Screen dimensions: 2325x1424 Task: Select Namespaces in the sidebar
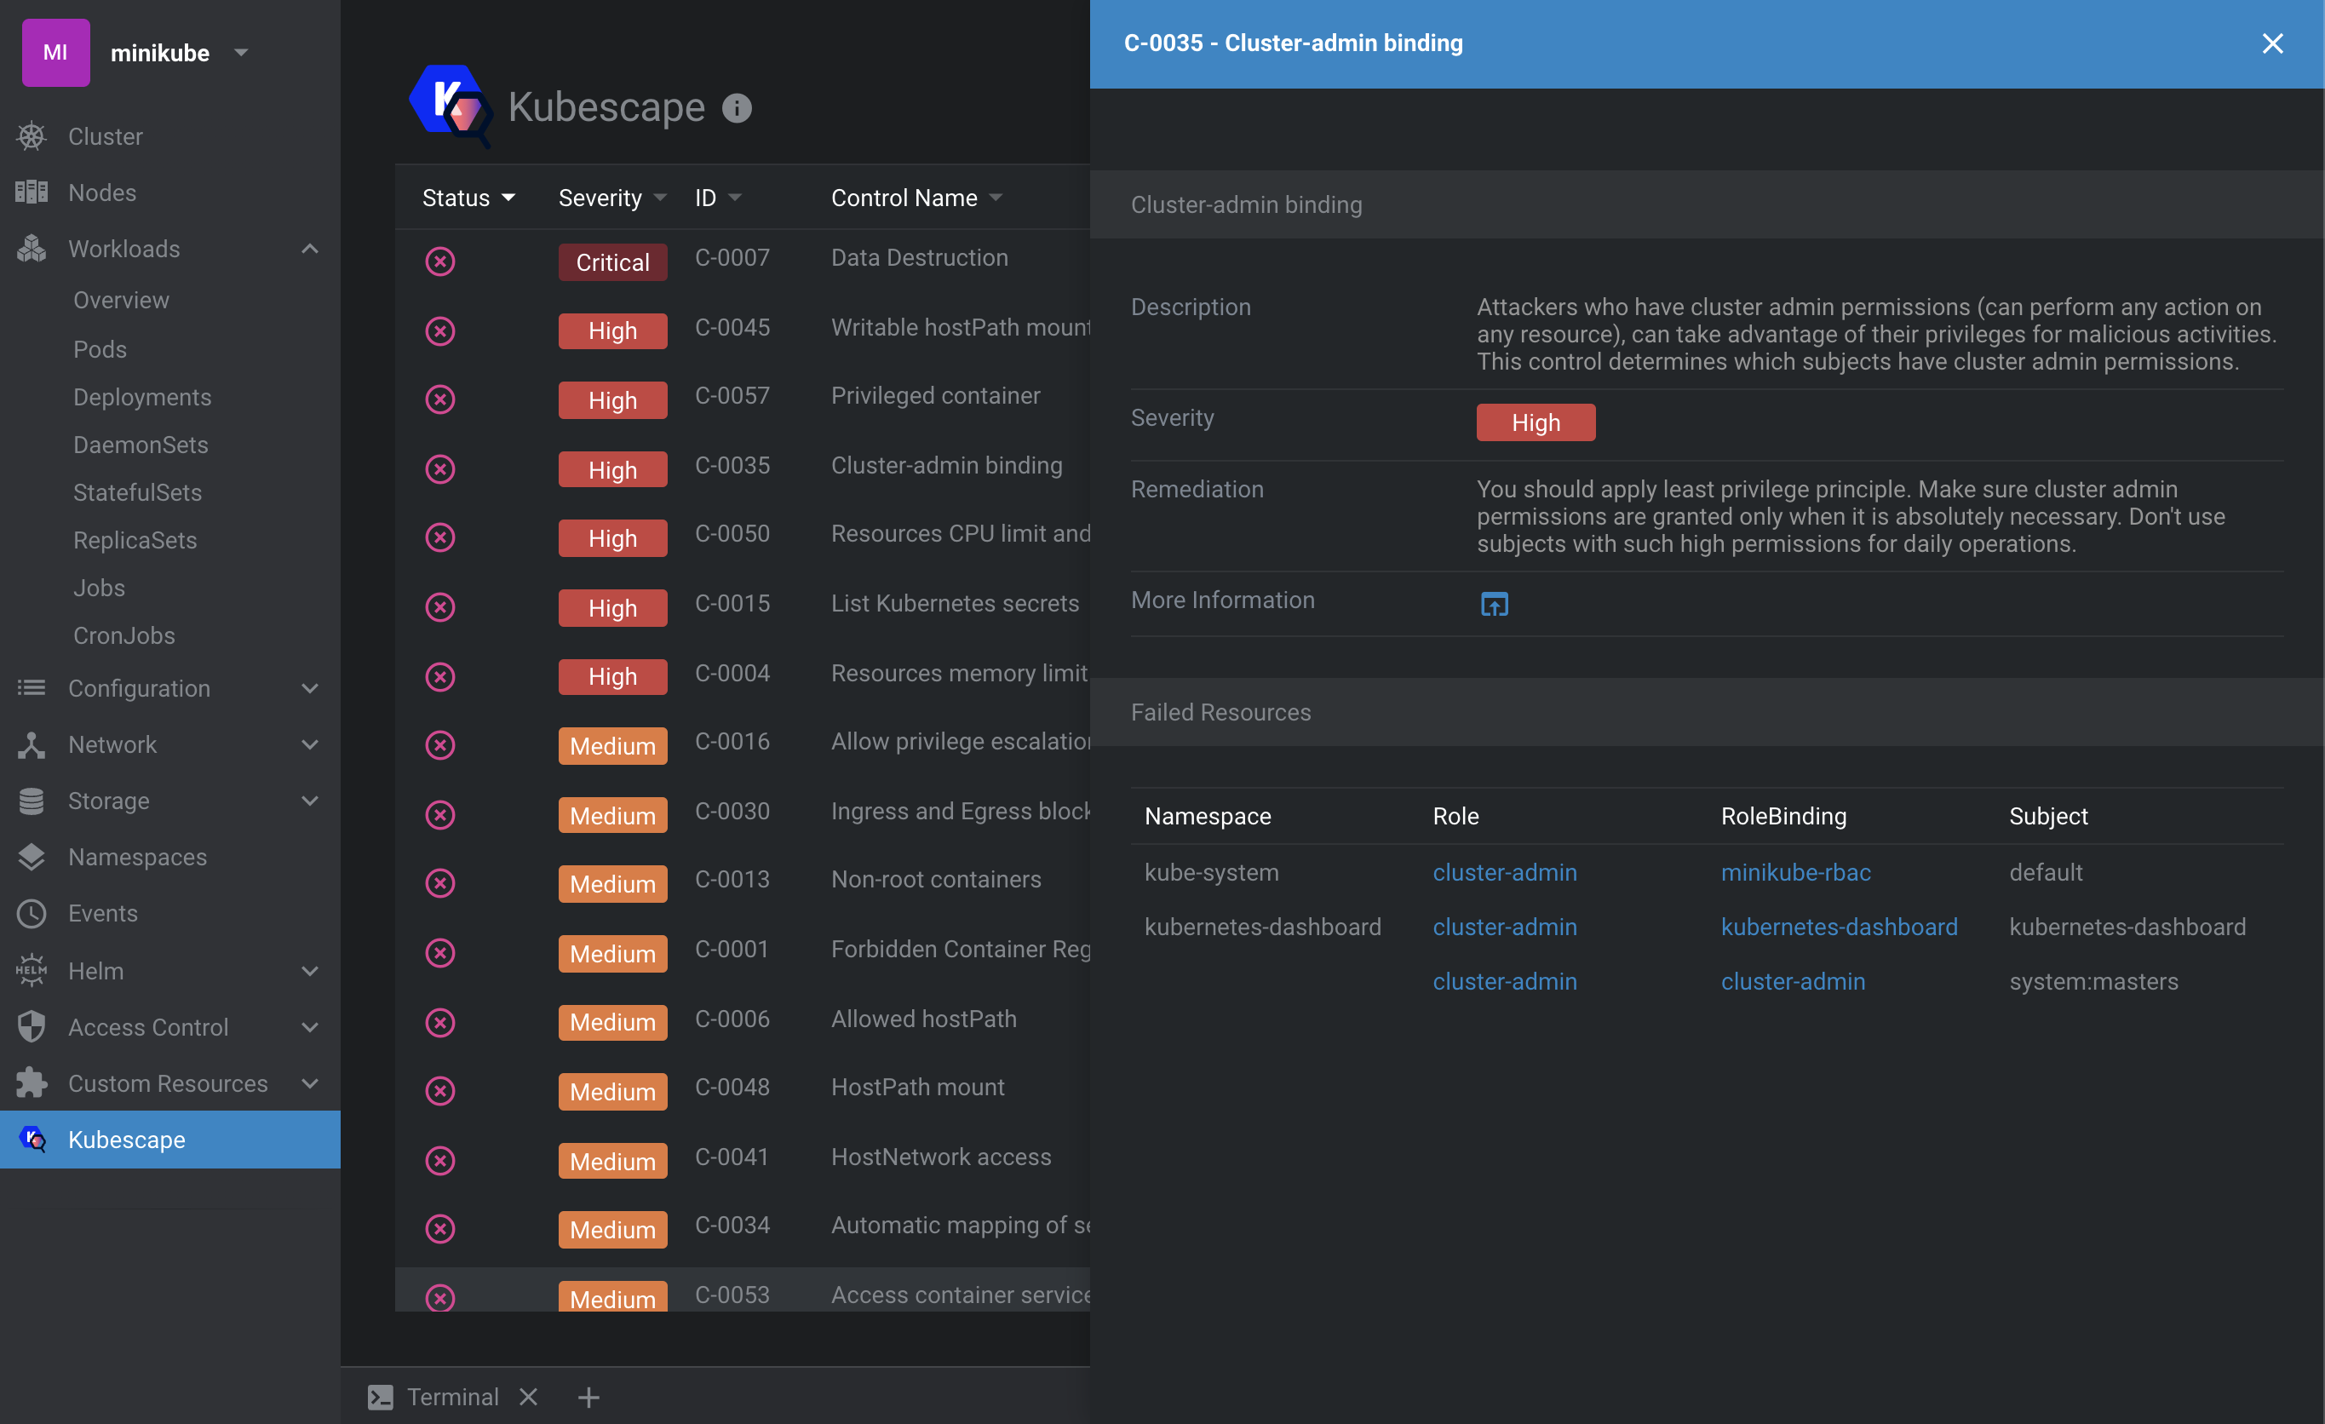137,857
